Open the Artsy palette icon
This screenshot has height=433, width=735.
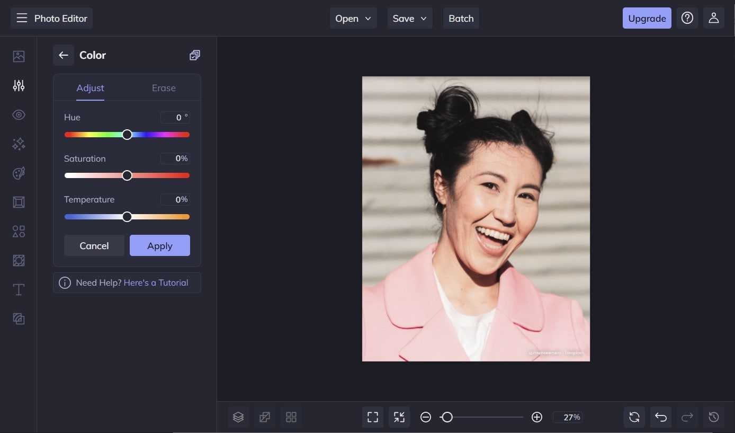(x=19, y=173)
